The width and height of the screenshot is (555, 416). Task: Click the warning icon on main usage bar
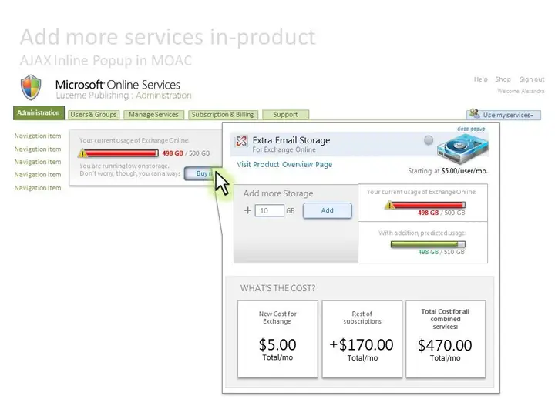coord(82,153)
